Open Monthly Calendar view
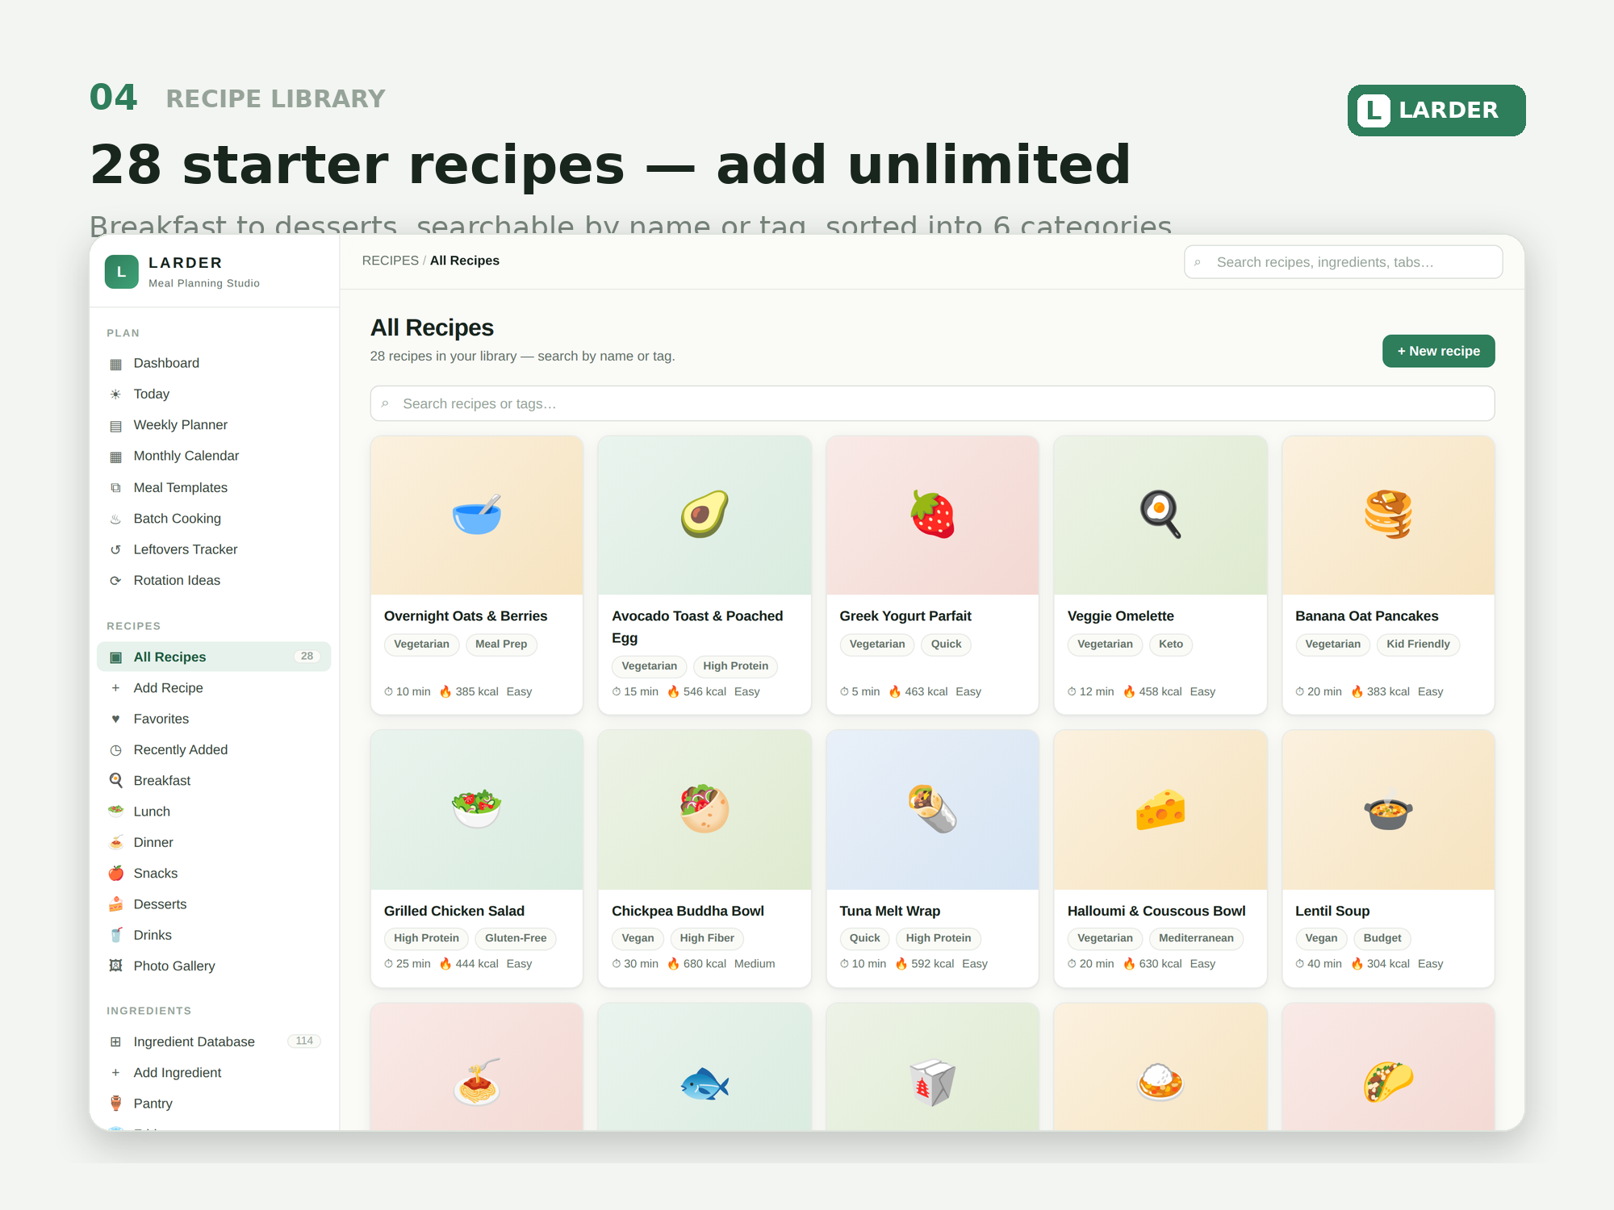1614x1210 pixels. click(x=214, y=456)
